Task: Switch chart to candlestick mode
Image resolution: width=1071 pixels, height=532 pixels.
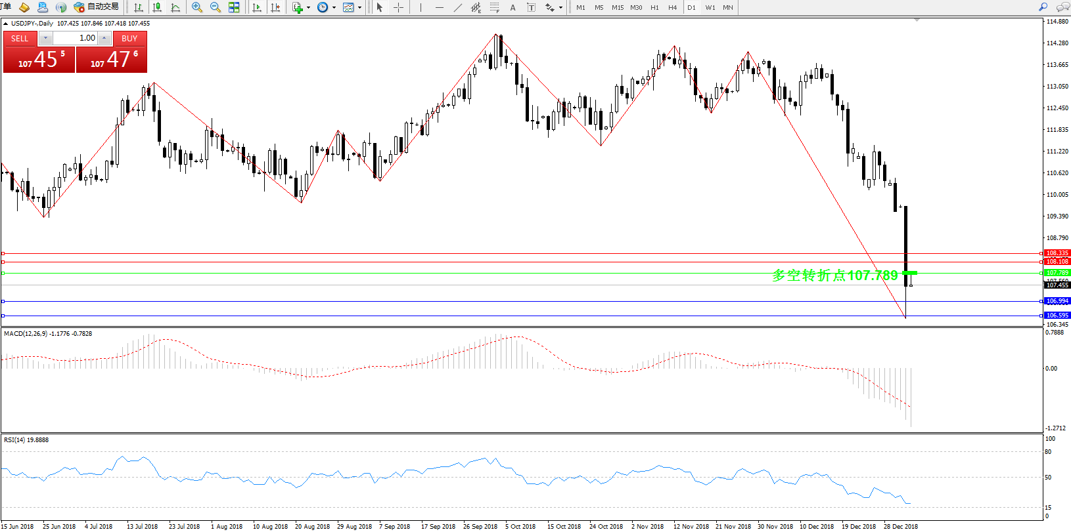Action: (x=157, y=7)
